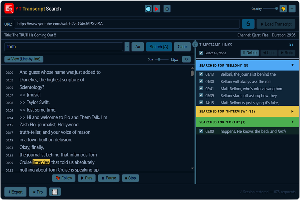Jump to "happens. He knows the back and forth"
This screenshot has height=200, width=300.
click(x=253, y=131)
